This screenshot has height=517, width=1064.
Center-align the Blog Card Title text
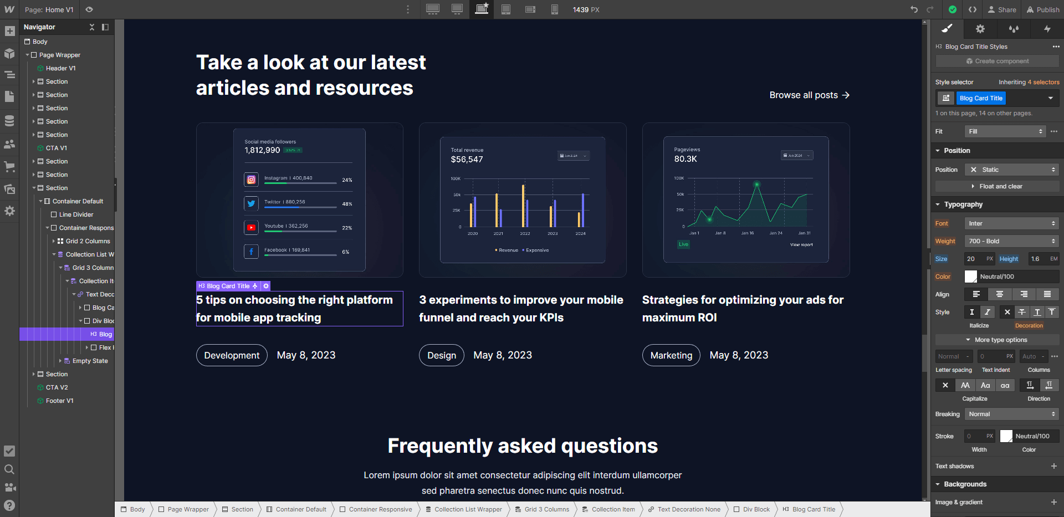(x=1000, y=294)
